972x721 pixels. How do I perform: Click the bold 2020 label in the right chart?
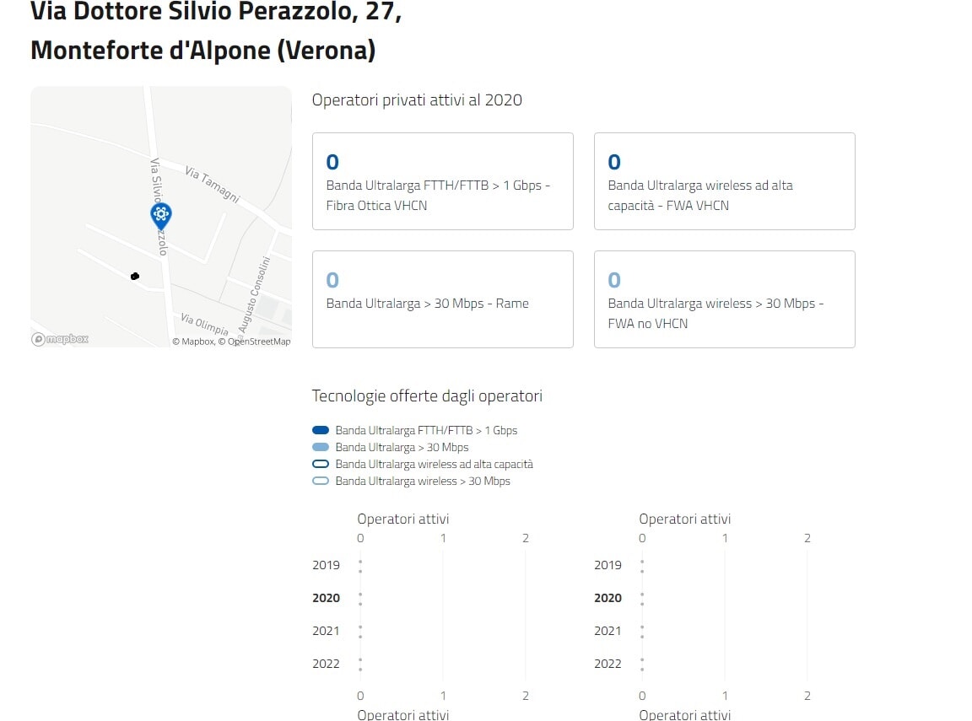[607, 598]
